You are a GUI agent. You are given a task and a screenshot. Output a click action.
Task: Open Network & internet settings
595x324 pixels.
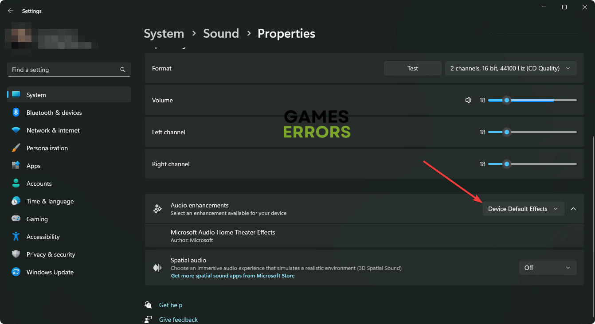tap(53, 130)
